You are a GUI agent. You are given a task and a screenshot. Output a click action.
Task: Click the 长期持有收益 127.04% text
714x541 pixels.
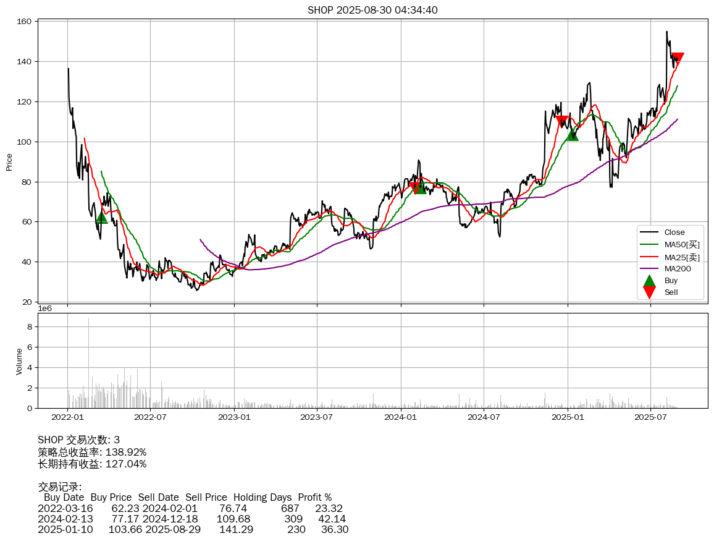92,464
